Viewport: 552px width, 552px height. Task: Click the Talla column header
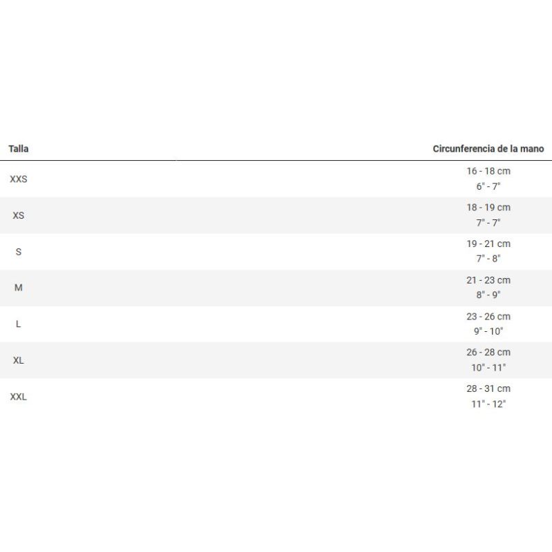coord(19,148)
